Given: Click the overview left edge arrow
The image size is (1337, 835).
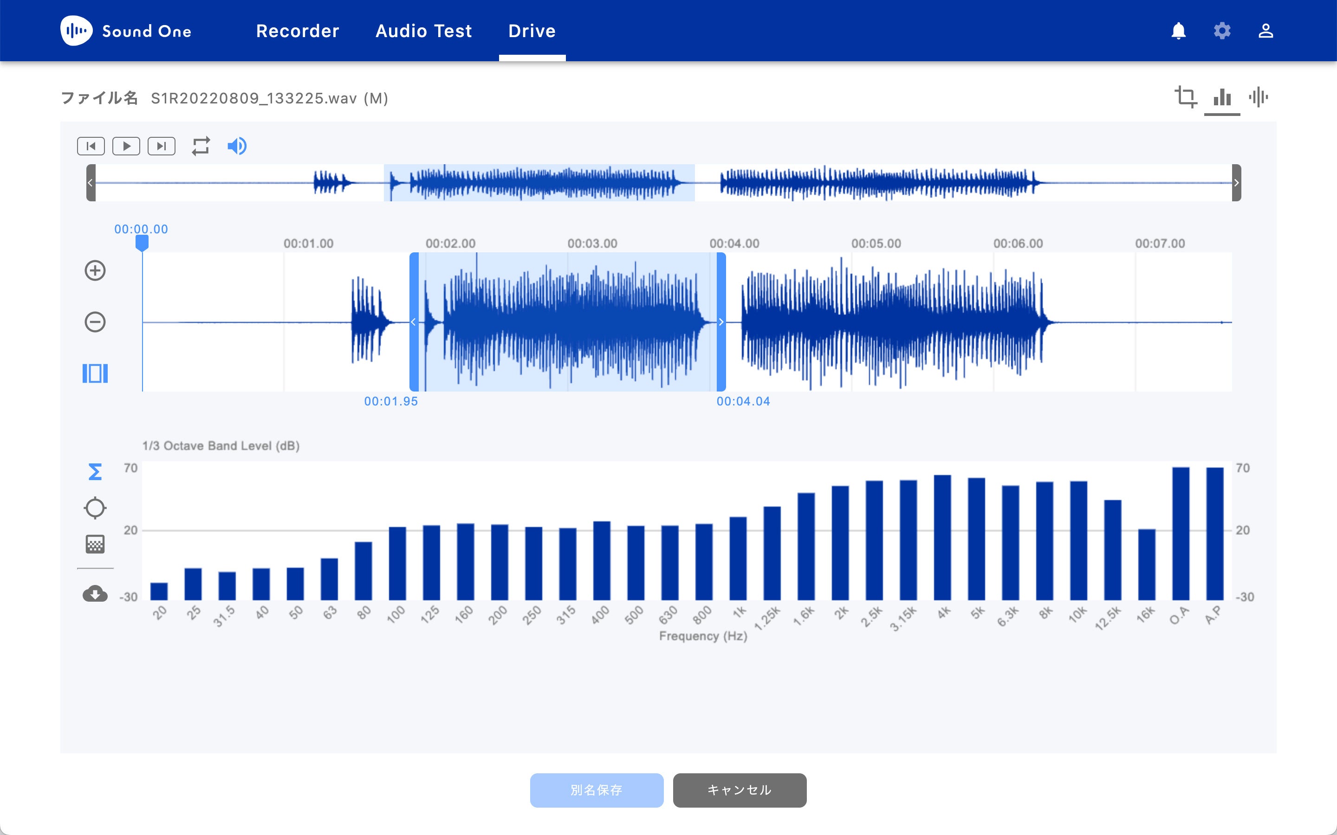Looking at the screenshot, I should 91,183.
